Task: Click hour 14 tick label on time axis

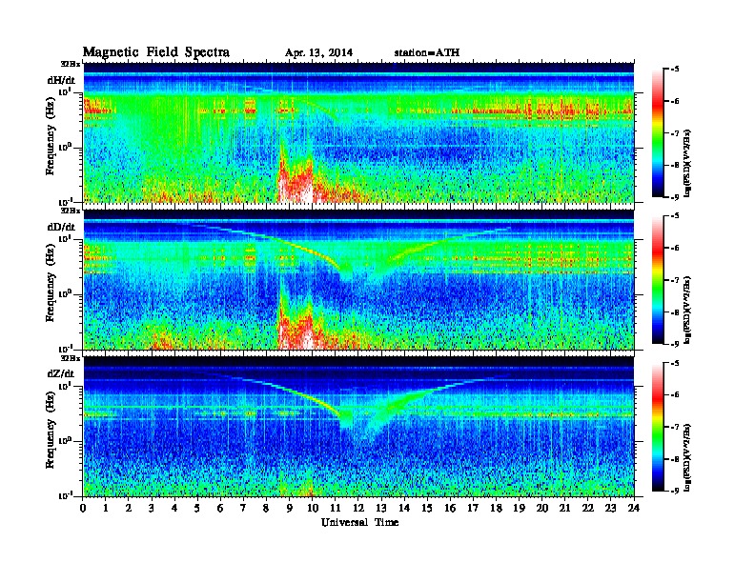Action: pos(404,509)
